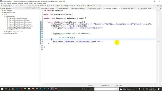Click the Pin Editor toolbar icon
The height and width of the screenshot is (91, 162).
click(x=100, y=6)
